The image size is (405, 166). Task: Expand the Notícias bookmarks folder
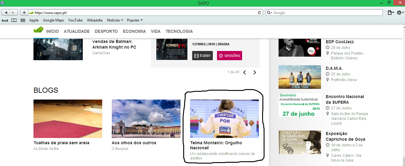pyautogui.click(x=115, y=20)
